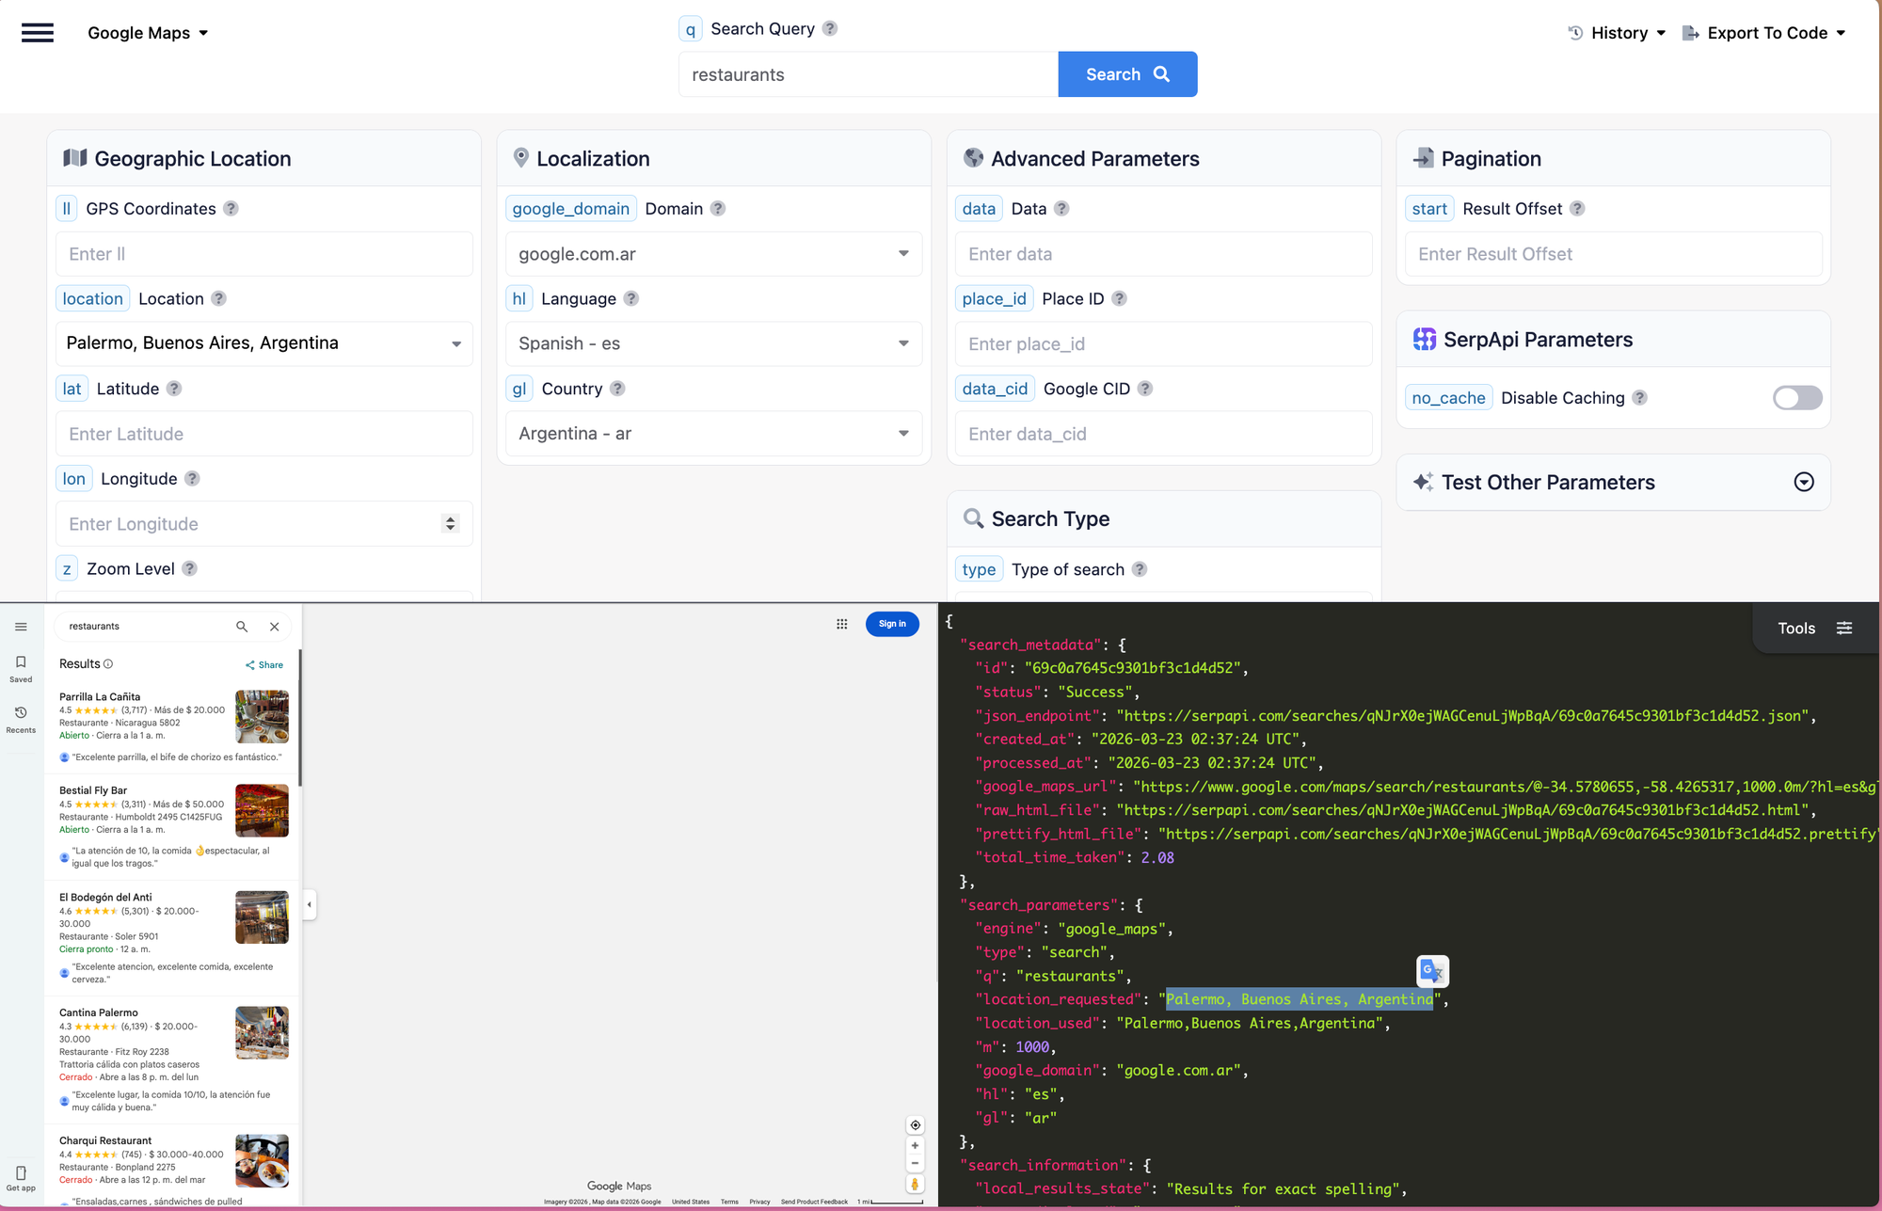The height and width of the screenshot is (1211, 1882).
Task: Click the GPS Coordinates help icon
Action: click(231, 209)
